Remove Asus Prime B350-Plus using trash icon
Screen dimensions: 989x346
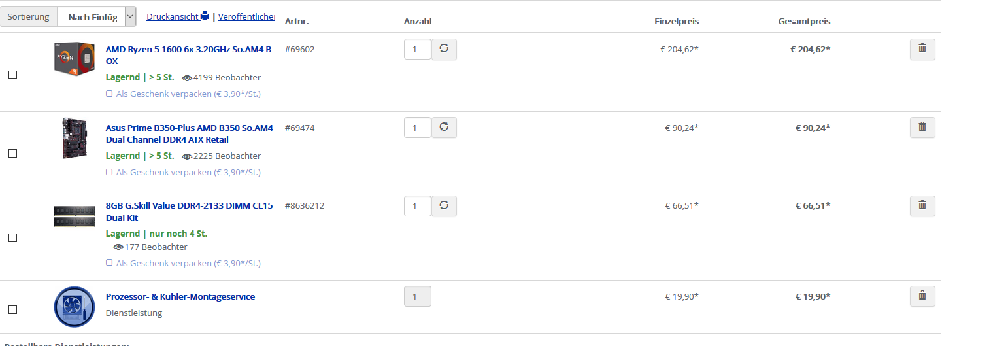pyautogui.click(x=922, y=128)
